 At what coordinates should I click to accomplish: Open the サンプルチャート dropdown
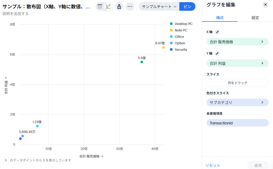159,6
